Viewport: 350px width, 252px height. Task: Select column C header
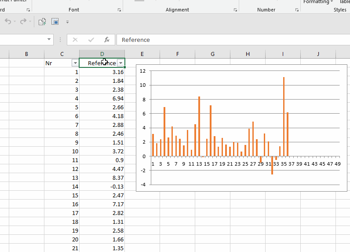pos(62,54)
